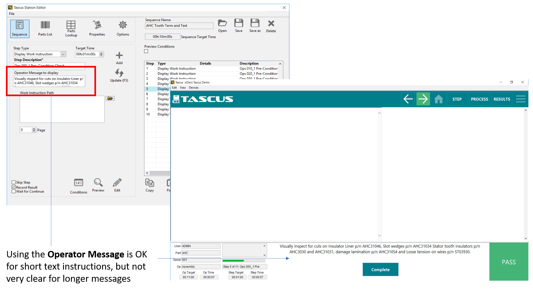Screen dimensions: 533x295
Task: Expand the Step Type dropdown
Action: point(63,54)
